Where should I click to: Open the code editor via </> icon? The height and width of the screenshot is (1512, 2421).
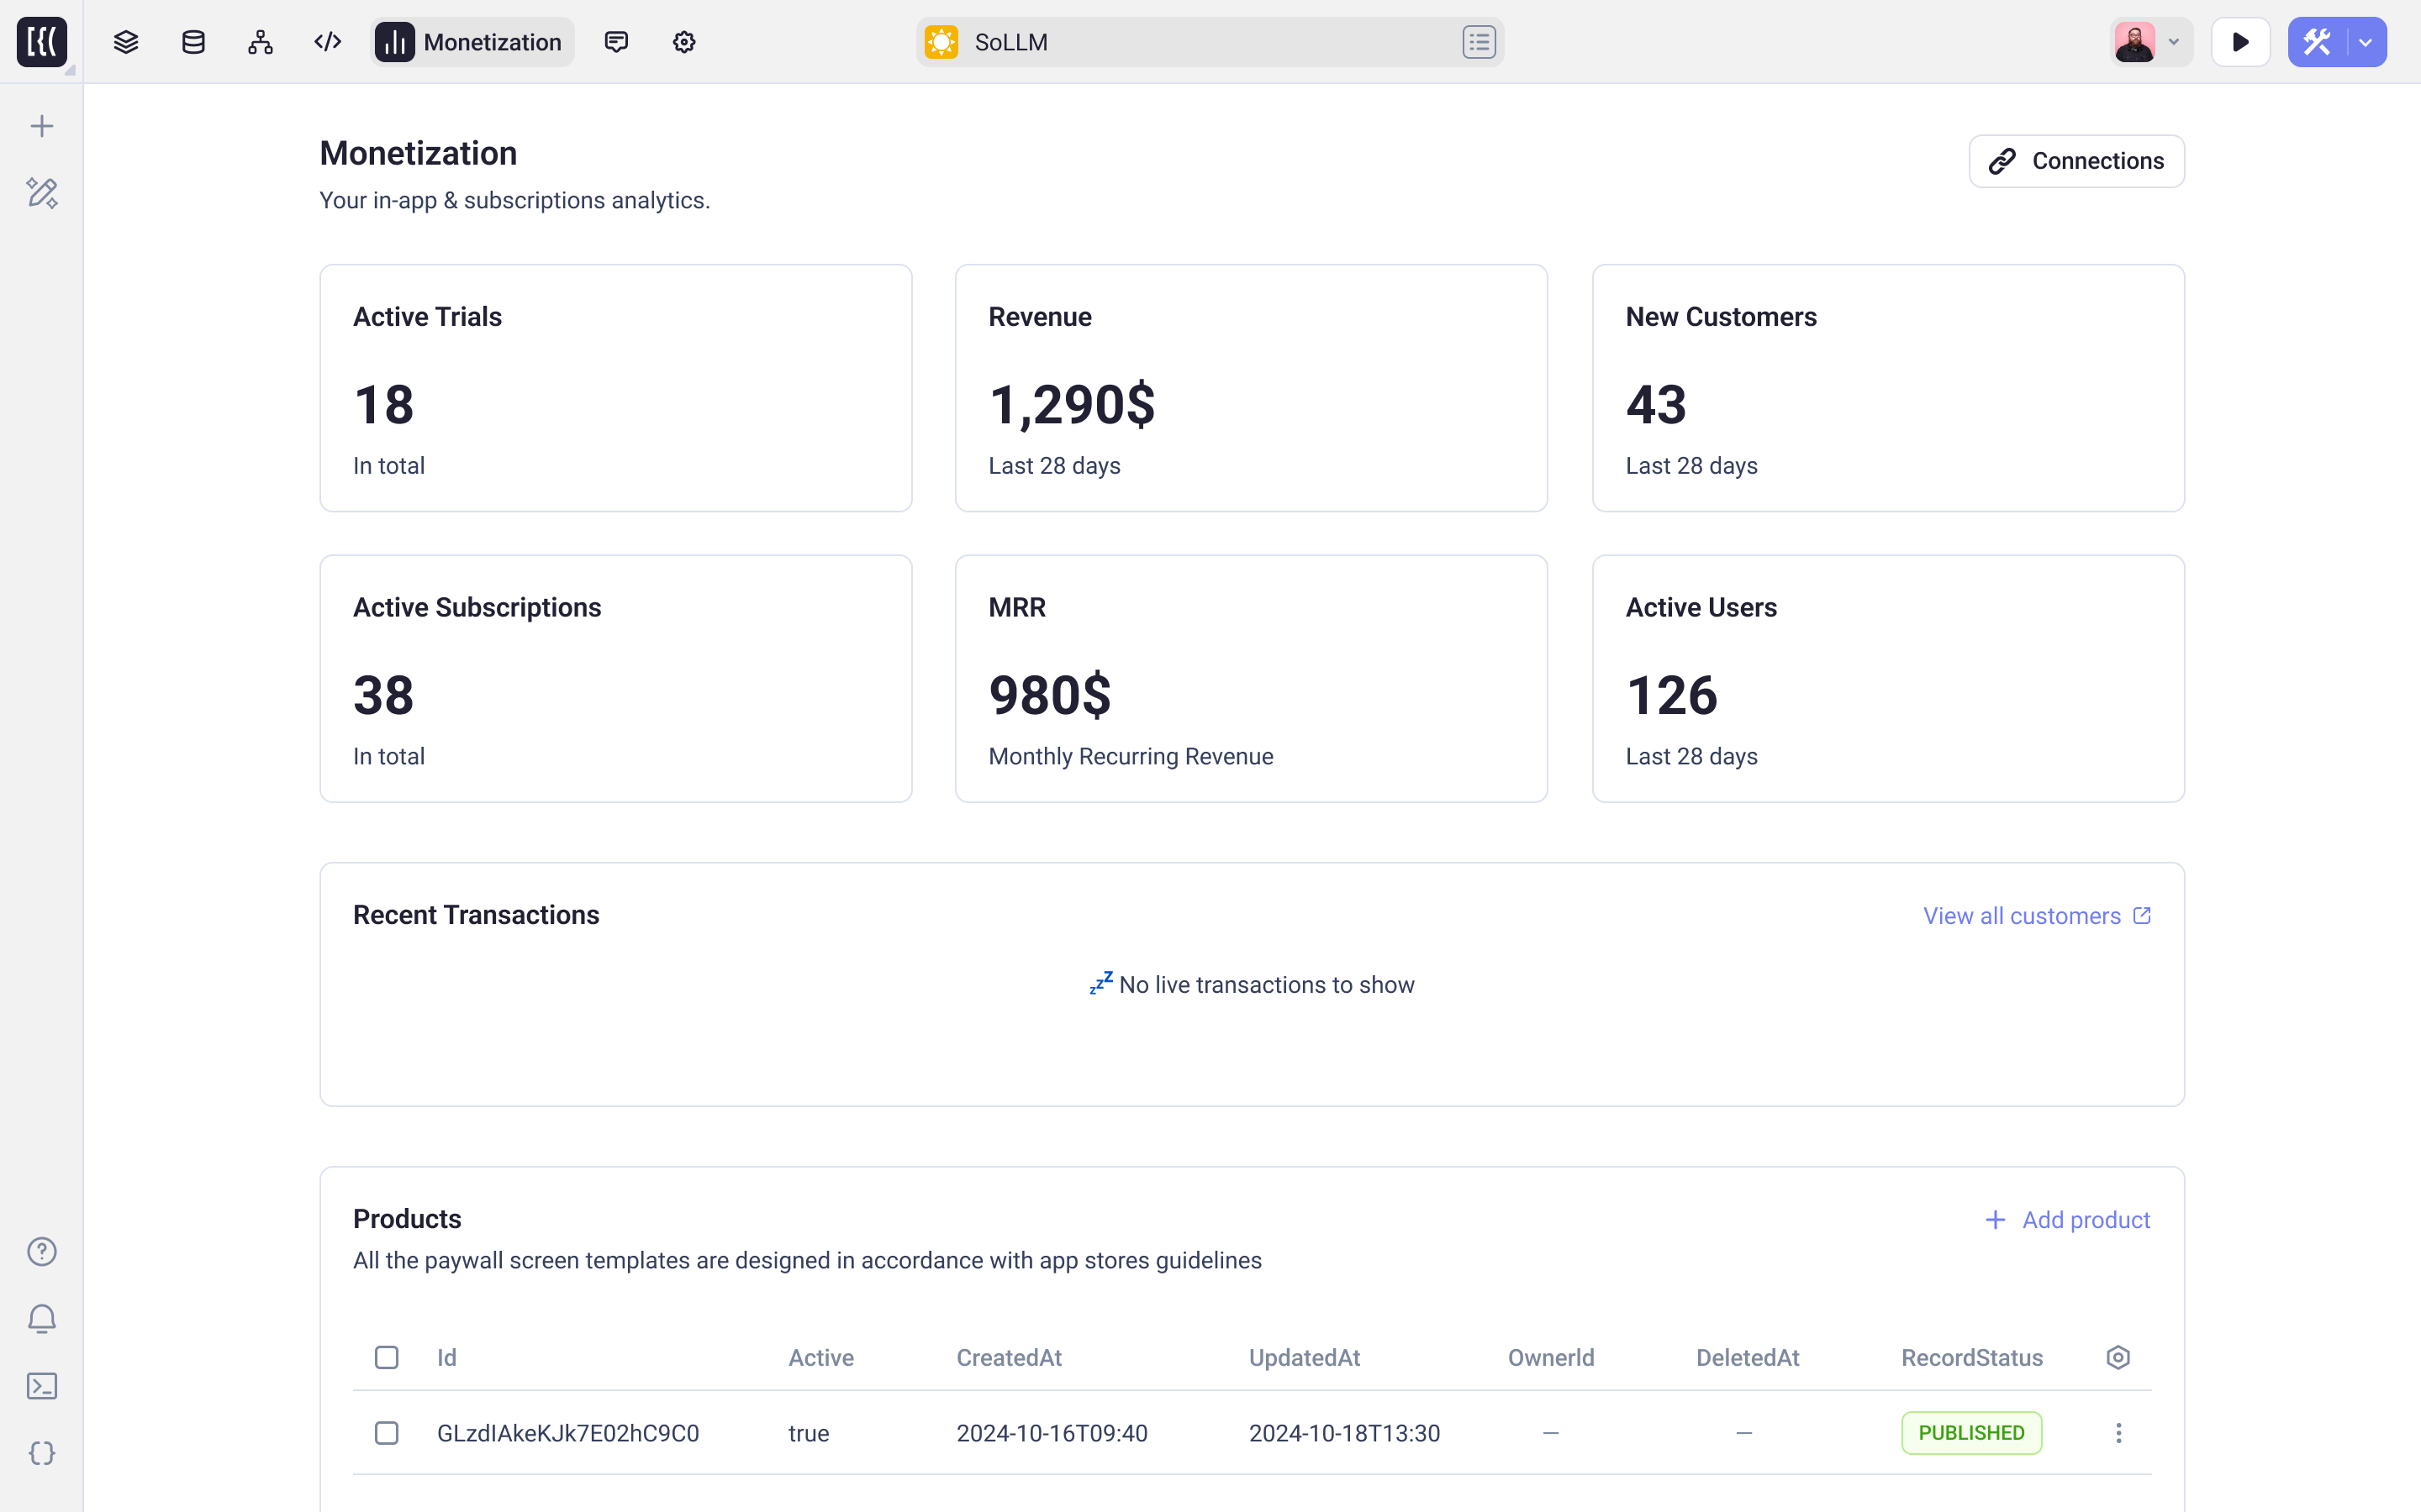[326, 41]
